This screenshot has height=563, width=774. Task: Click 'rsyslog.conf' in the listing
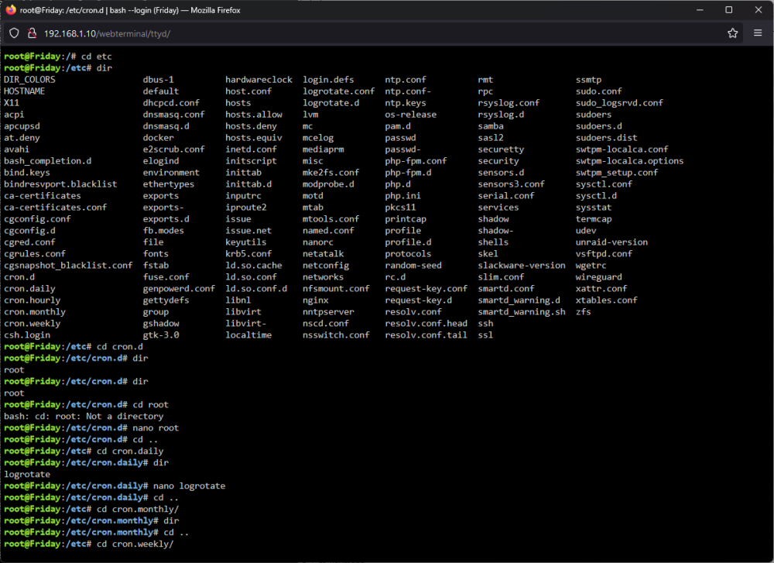[509, 103]
